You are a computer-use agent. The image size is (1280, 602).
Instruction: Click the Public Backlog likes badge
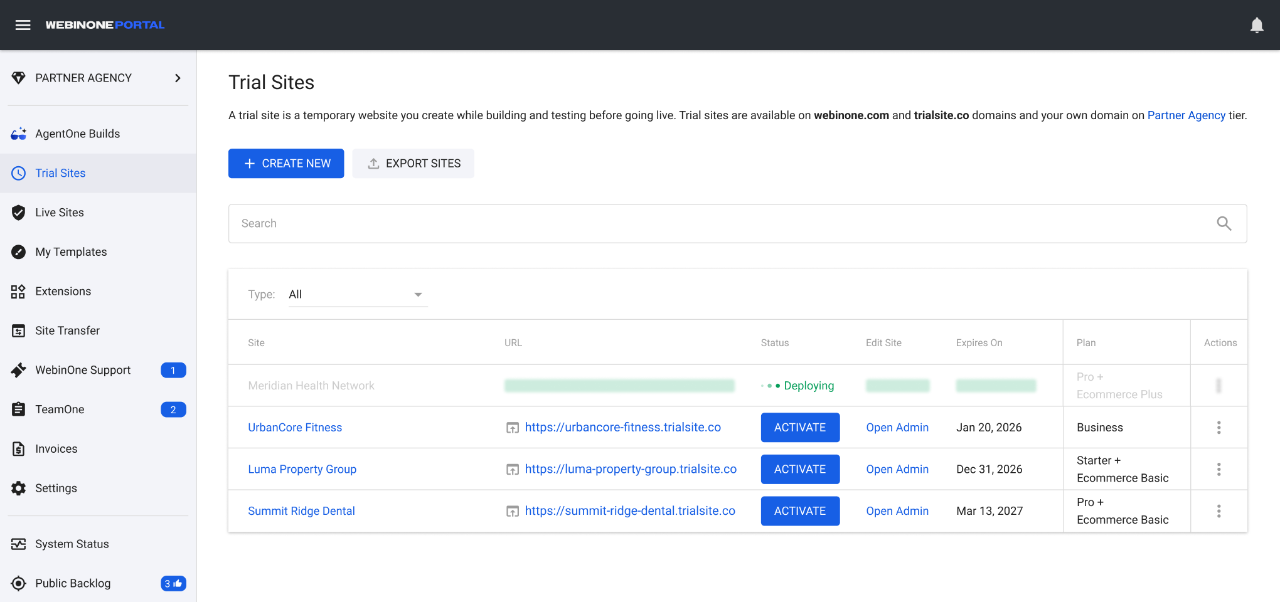(x=173, y=583)
